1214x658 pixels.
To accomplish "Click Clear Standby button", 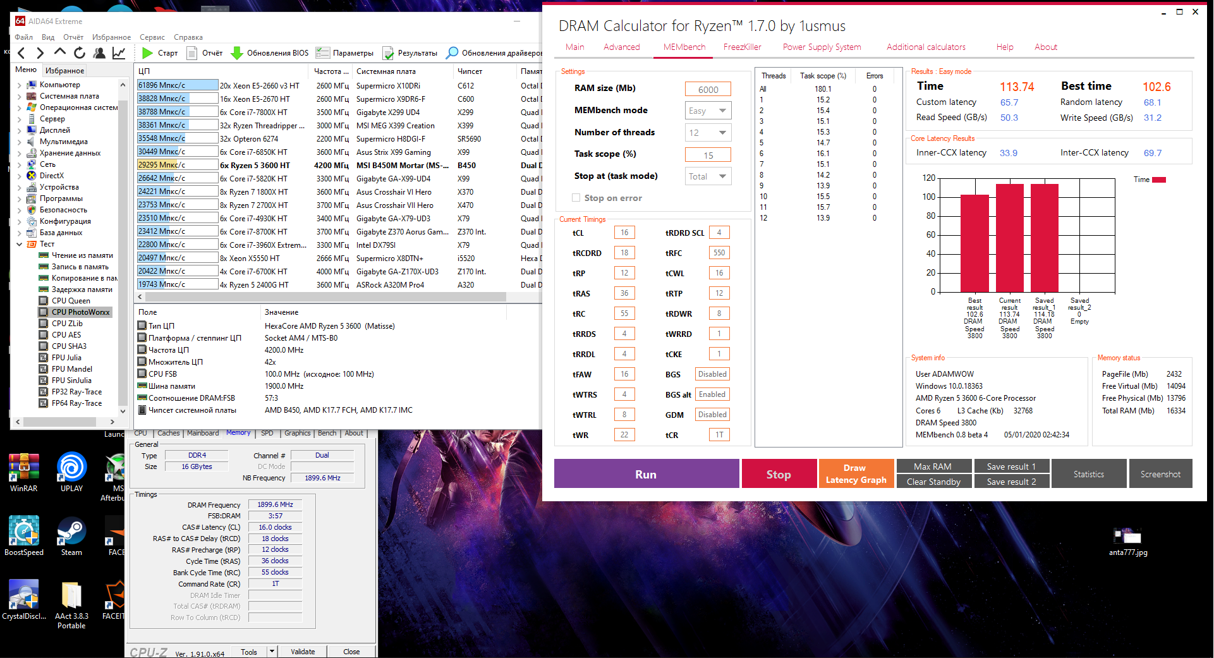I will click(x=933, y=482).
